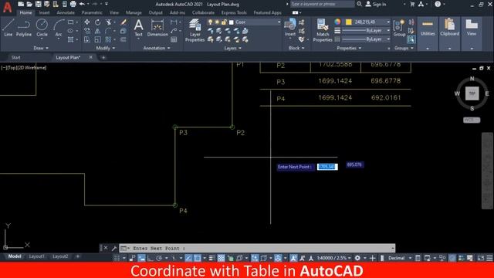The image size is (494, 278).
Task: Toggle polar tracking
Action: [x=159, y=258]
